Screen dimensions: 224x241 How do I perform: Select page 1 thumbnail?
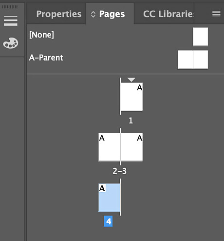tap(131, 97)
